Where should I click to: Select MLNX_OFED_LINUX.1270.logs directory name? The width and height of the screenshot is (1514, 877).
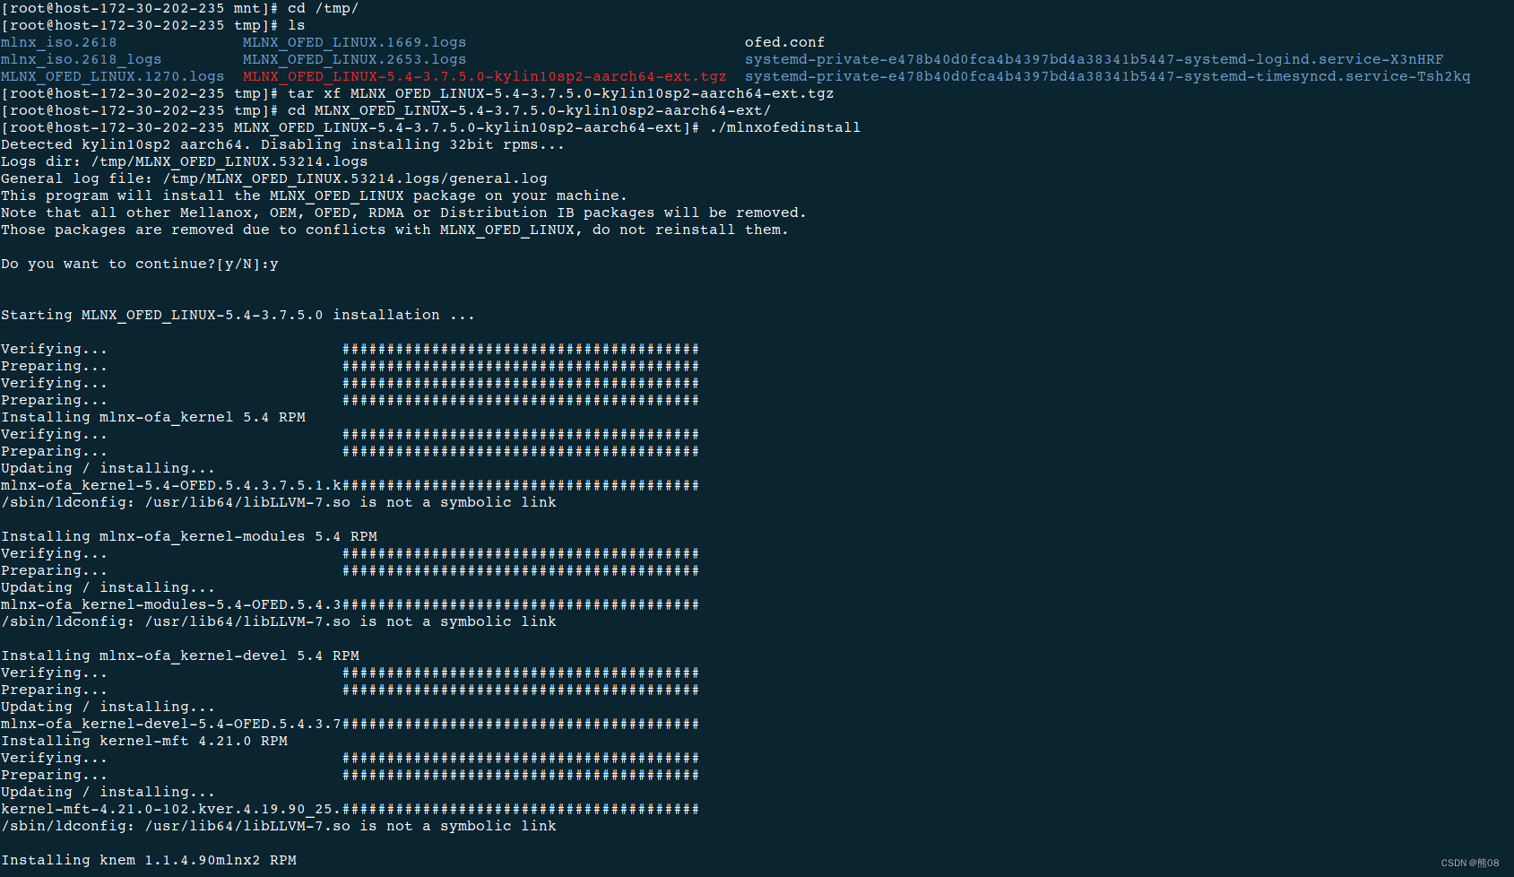pos(113,76)
